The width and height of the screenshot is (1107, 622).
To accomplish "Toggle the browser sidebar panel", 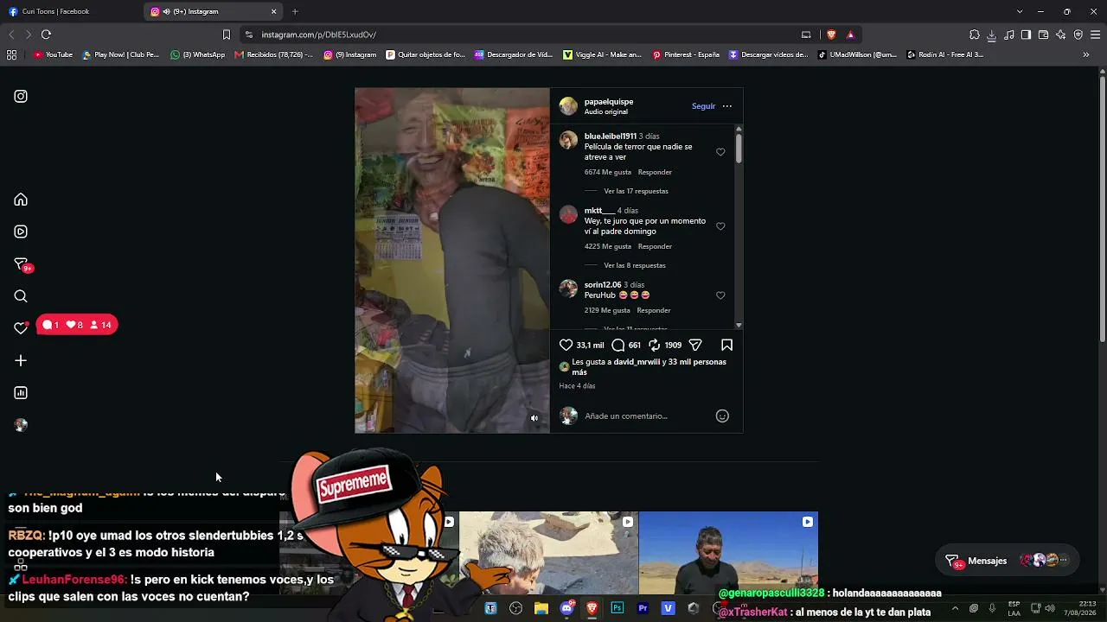I will [1027, 35].
